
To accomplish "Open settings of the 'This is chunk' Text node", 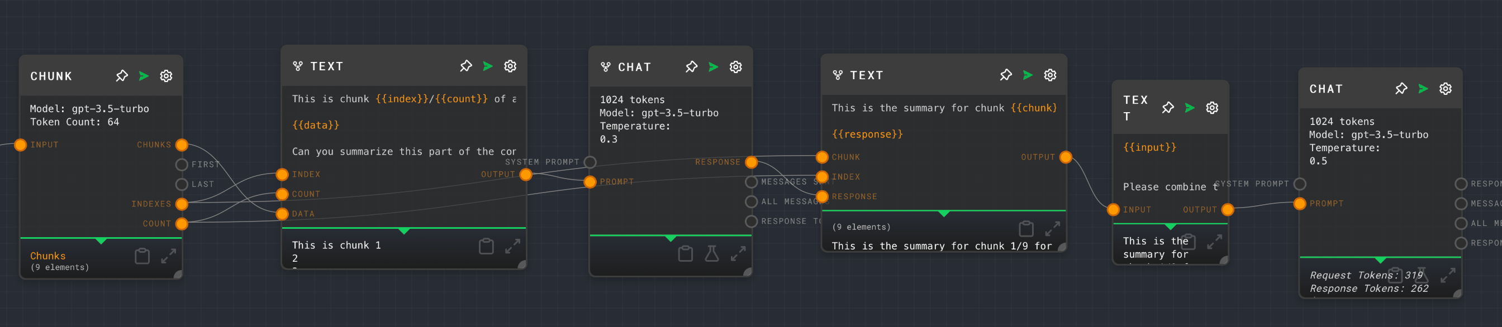I will (x=510, y=66).
